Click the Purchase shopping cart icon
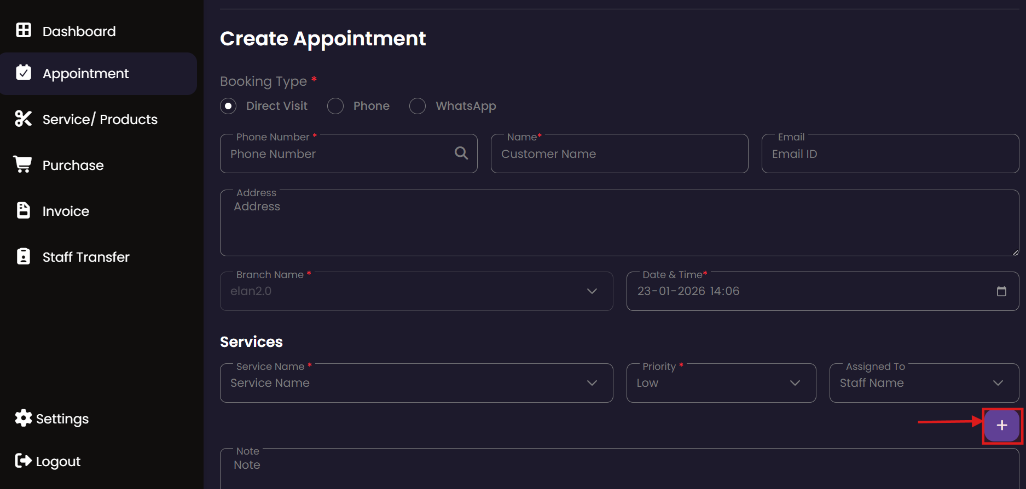Image resolution: width=1026 pixels, height=489 pixels. (x=23, y=164)
